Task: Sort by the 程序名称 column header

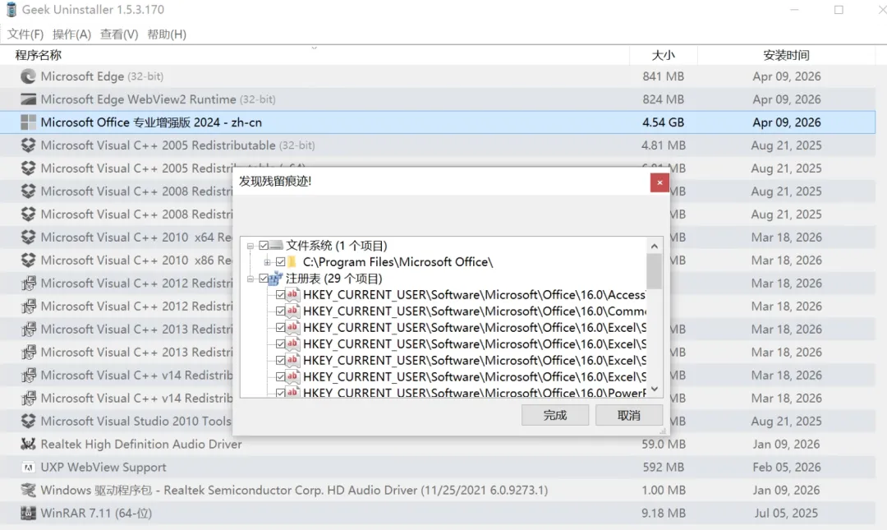Action: coord(315,56)
